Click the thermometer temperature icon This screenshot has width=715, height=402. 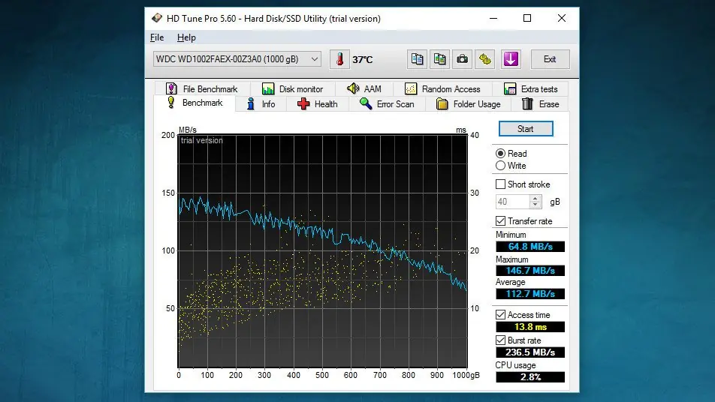(339, 59)
